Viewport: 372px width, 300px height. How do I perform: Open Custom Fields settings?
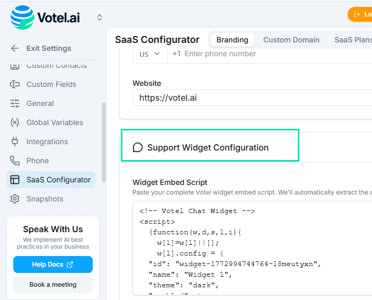51,84
